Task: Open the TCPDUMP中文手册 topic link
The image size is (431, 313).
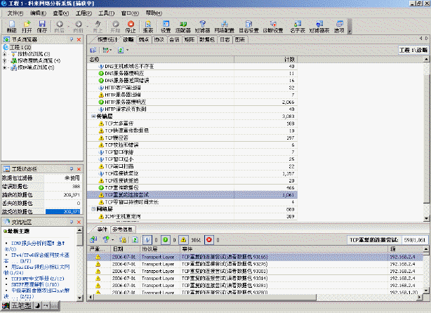Action: coord(38,279)
